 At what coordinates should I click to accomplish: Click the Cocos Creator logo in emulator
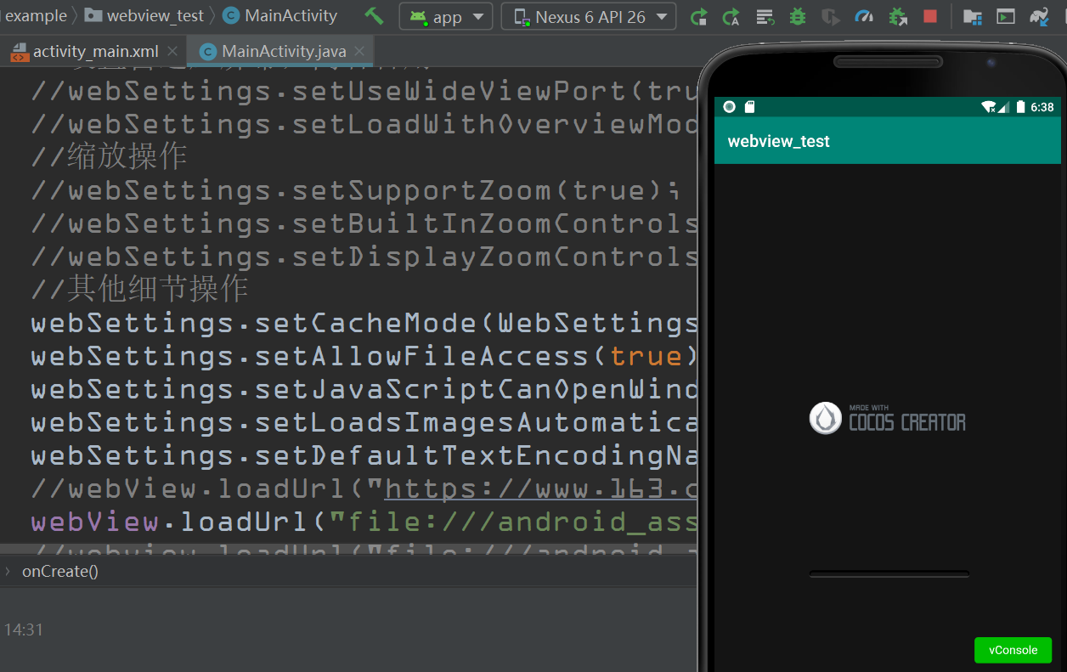[x=888, y=419]
